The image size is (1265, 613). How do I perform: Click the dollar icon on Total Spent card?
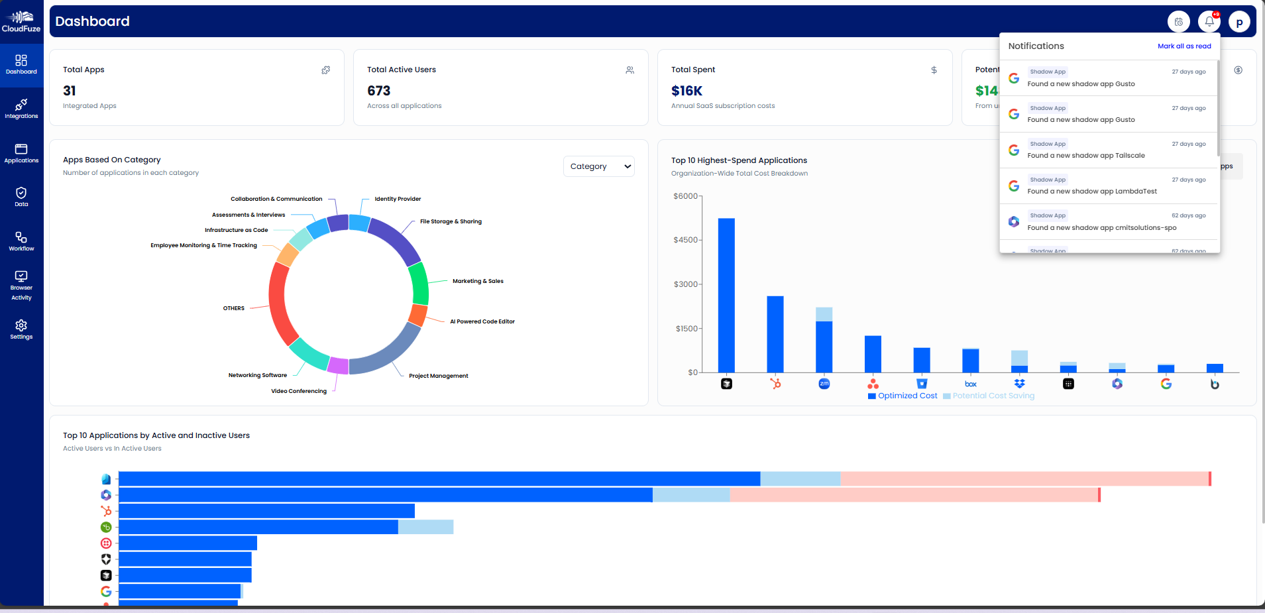(934, 70)
